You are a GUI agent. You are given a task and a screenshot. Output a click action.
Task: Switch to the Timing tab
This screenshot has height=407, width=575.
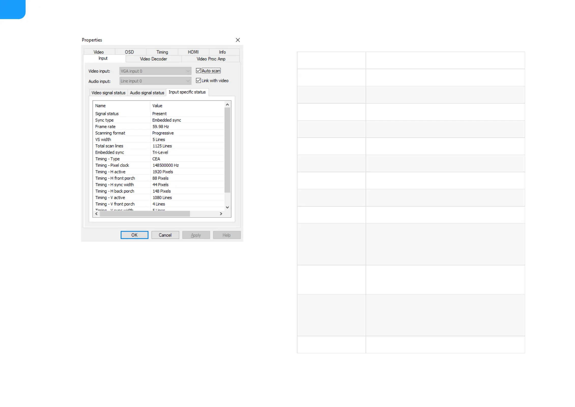pos(162,52)
